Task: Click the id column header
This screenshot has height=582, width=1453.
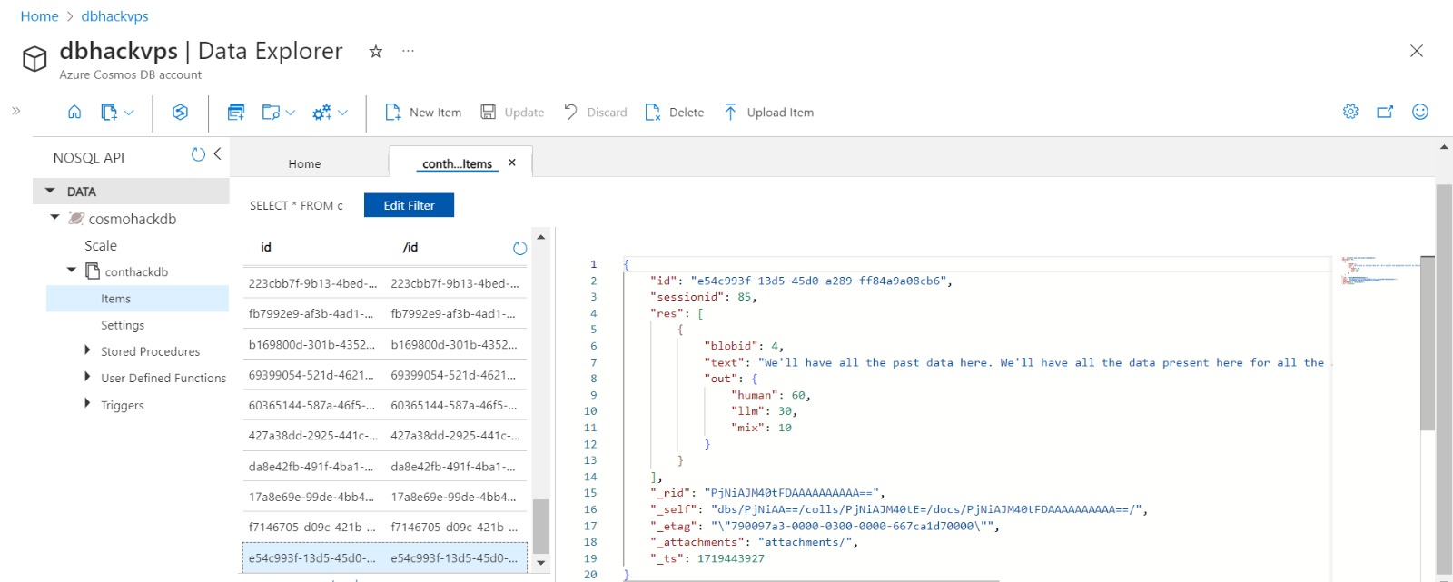Action: 266,247
